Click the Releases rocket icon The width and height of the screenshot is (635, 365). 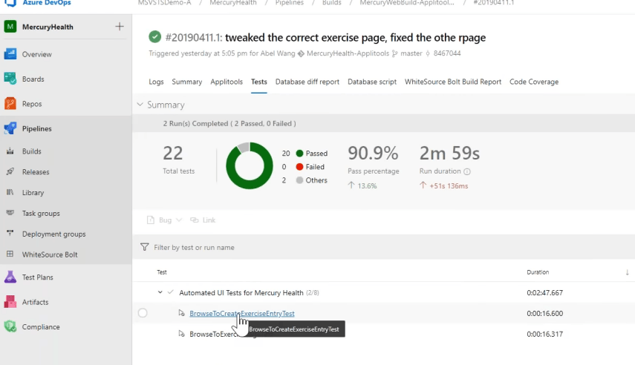tap(10, 171)
